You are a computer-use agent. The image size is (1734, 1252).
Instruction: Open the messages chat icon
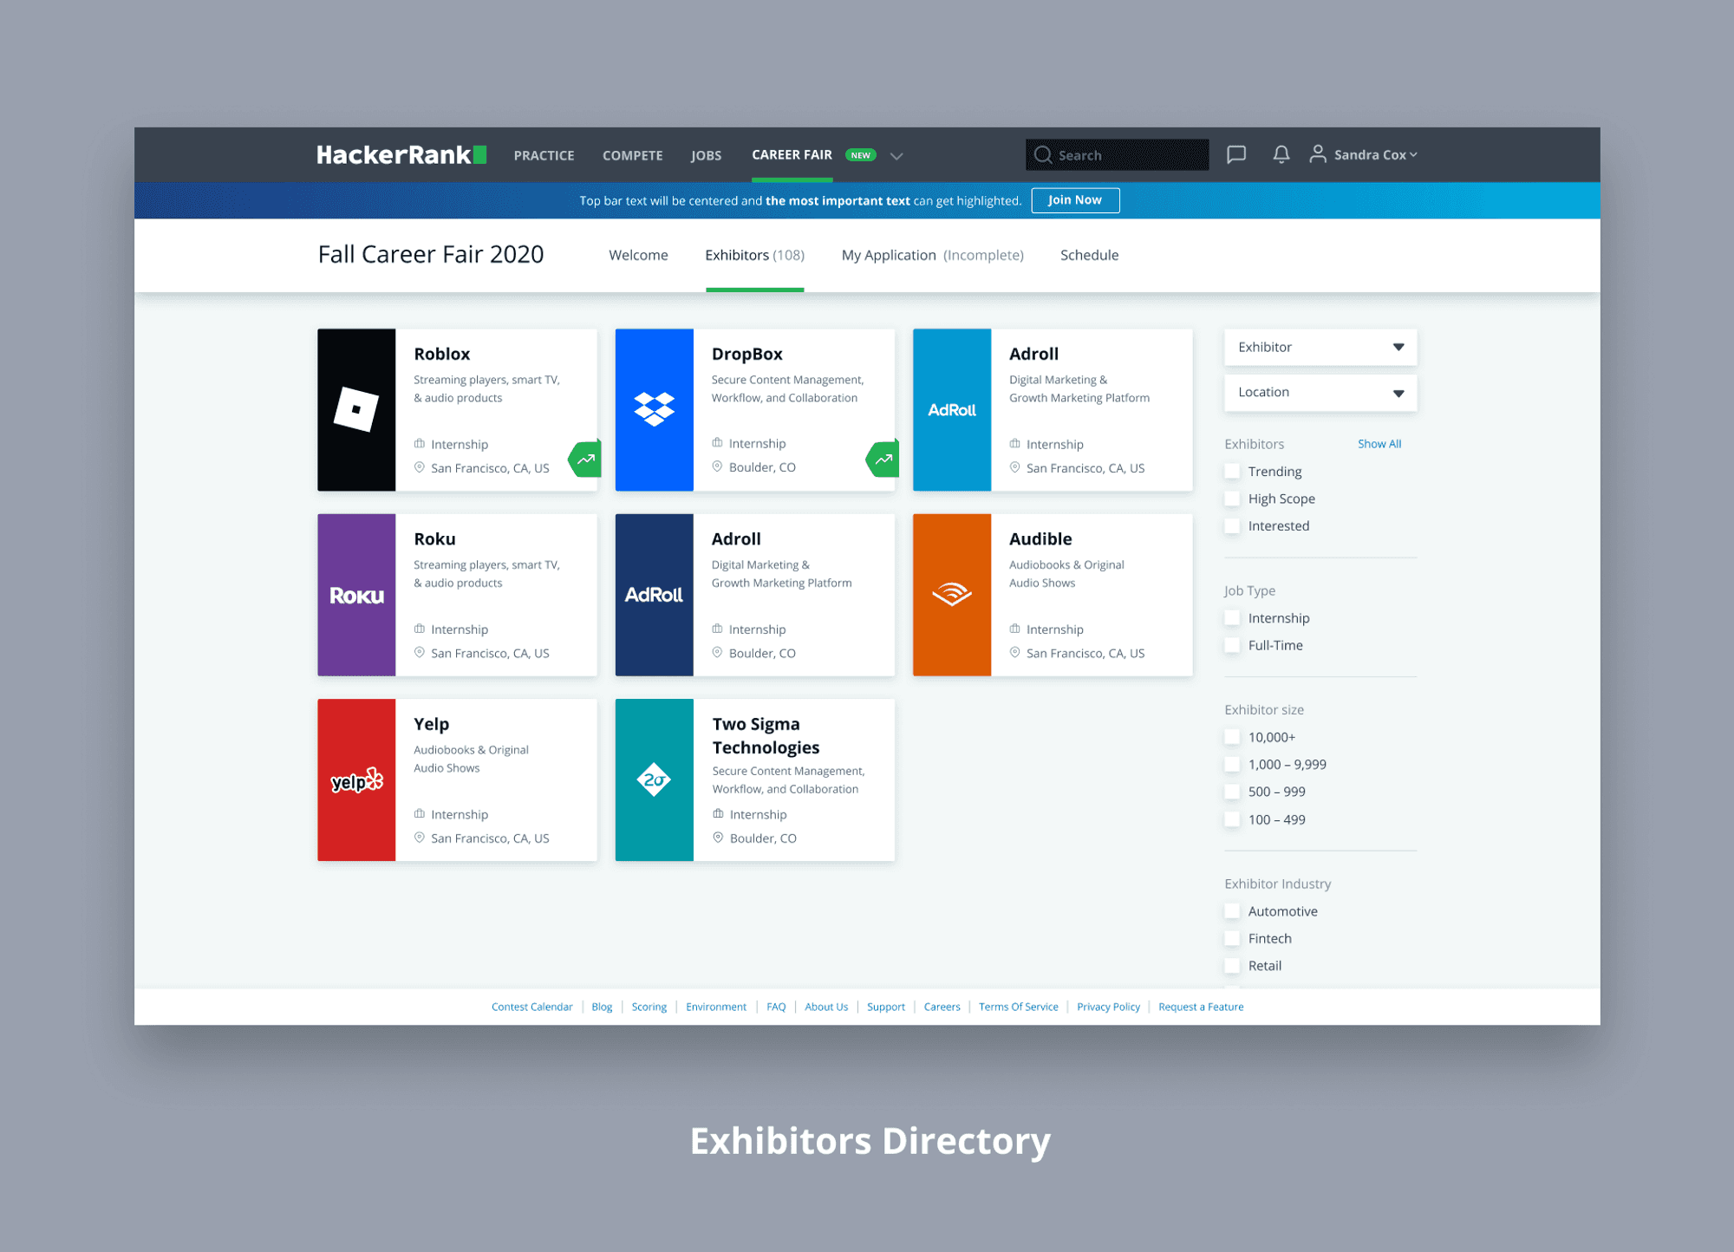[1235, 154]
